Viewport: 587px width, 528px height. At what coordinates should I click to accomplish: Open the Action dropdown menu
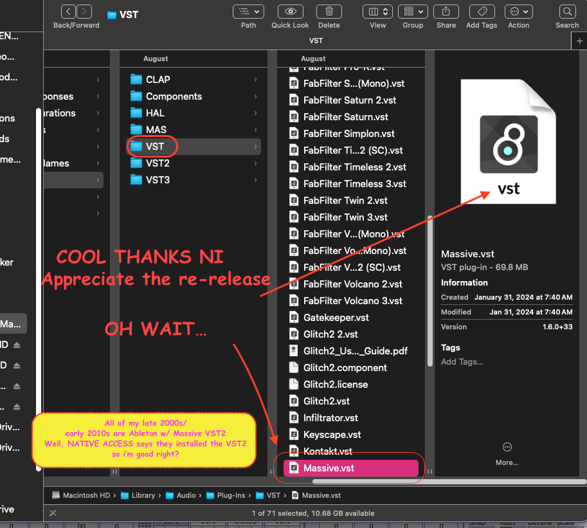pyautogui.click(x=518, y=12)
